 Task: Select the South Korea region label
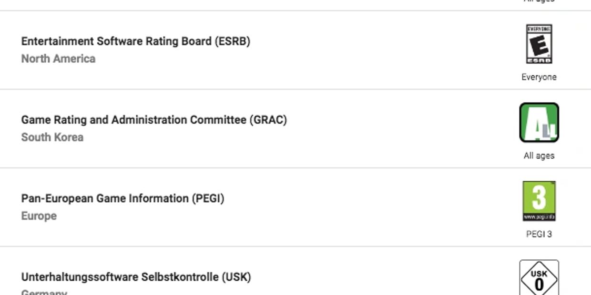(x=52, y=137)
